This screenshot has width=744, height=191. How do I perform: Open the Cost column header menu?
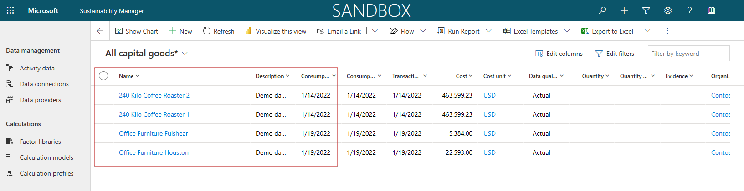pyautogui.click(x=464, y=76)
